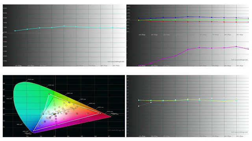
Task: Click the "500 nm" wavelength label
Action: click(9, 99)
